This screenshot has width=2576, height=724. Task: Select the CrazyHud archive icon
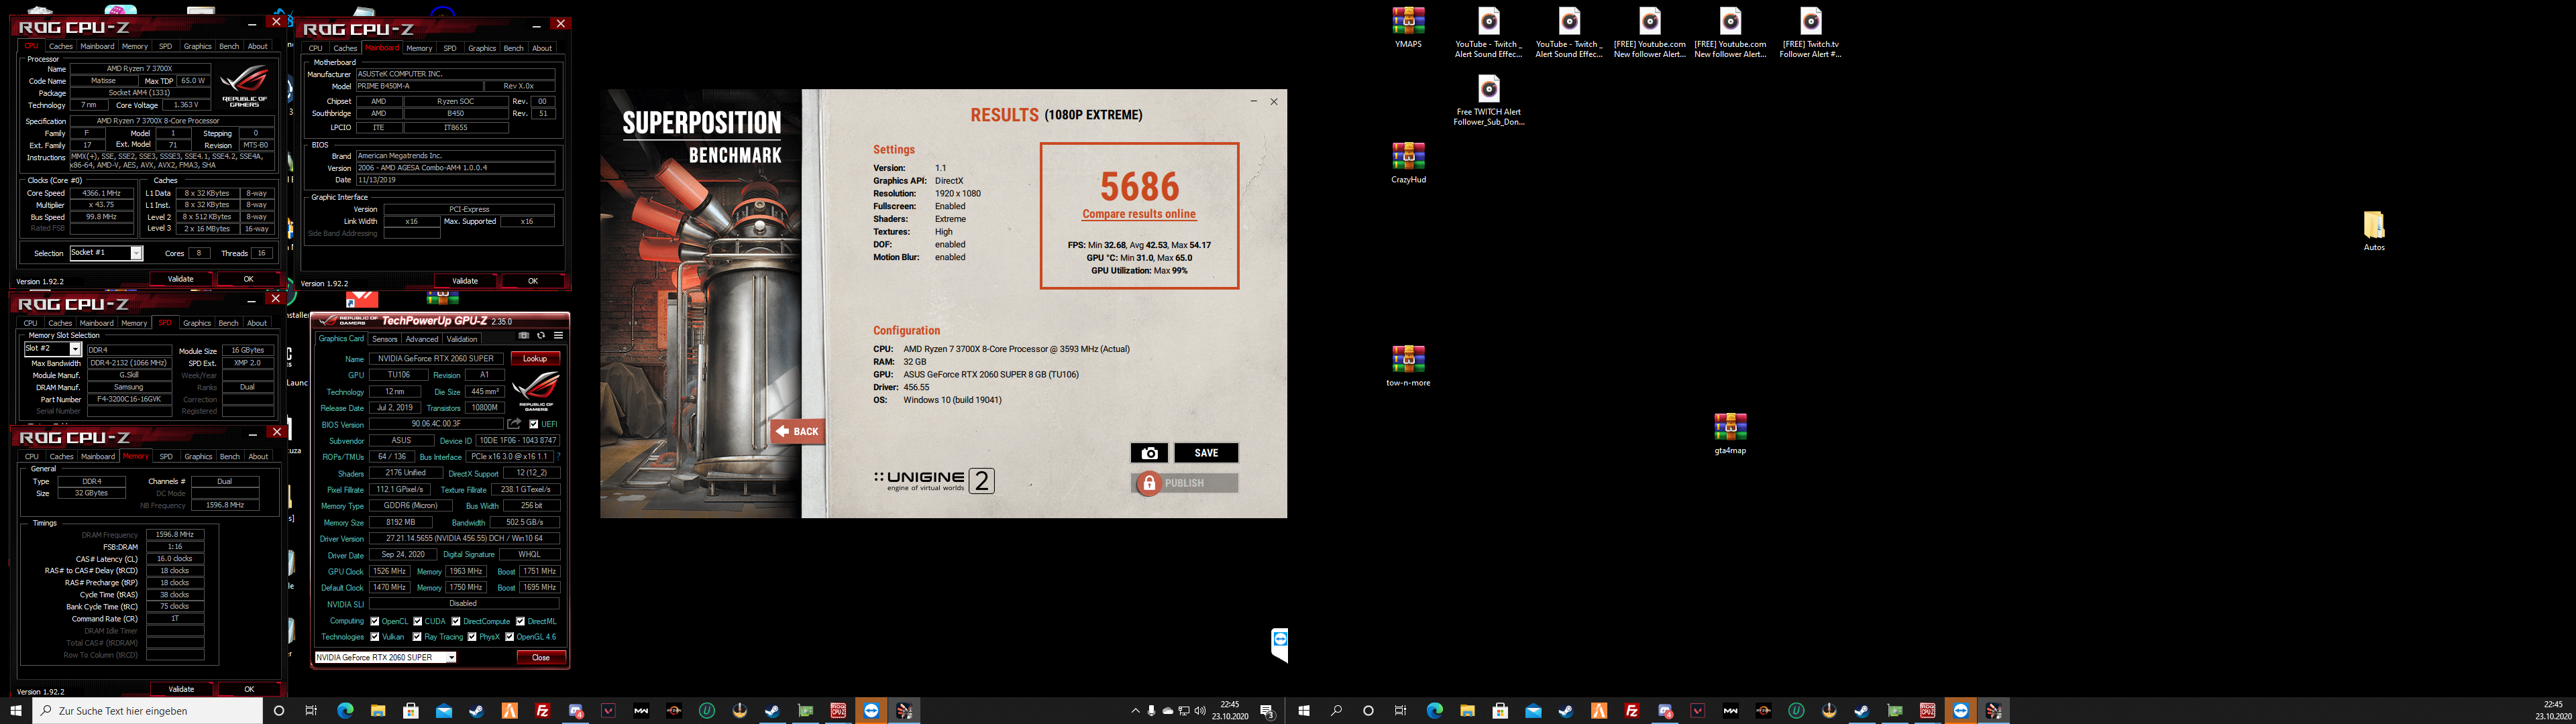pyautogui.click(x=1408, y=163)
